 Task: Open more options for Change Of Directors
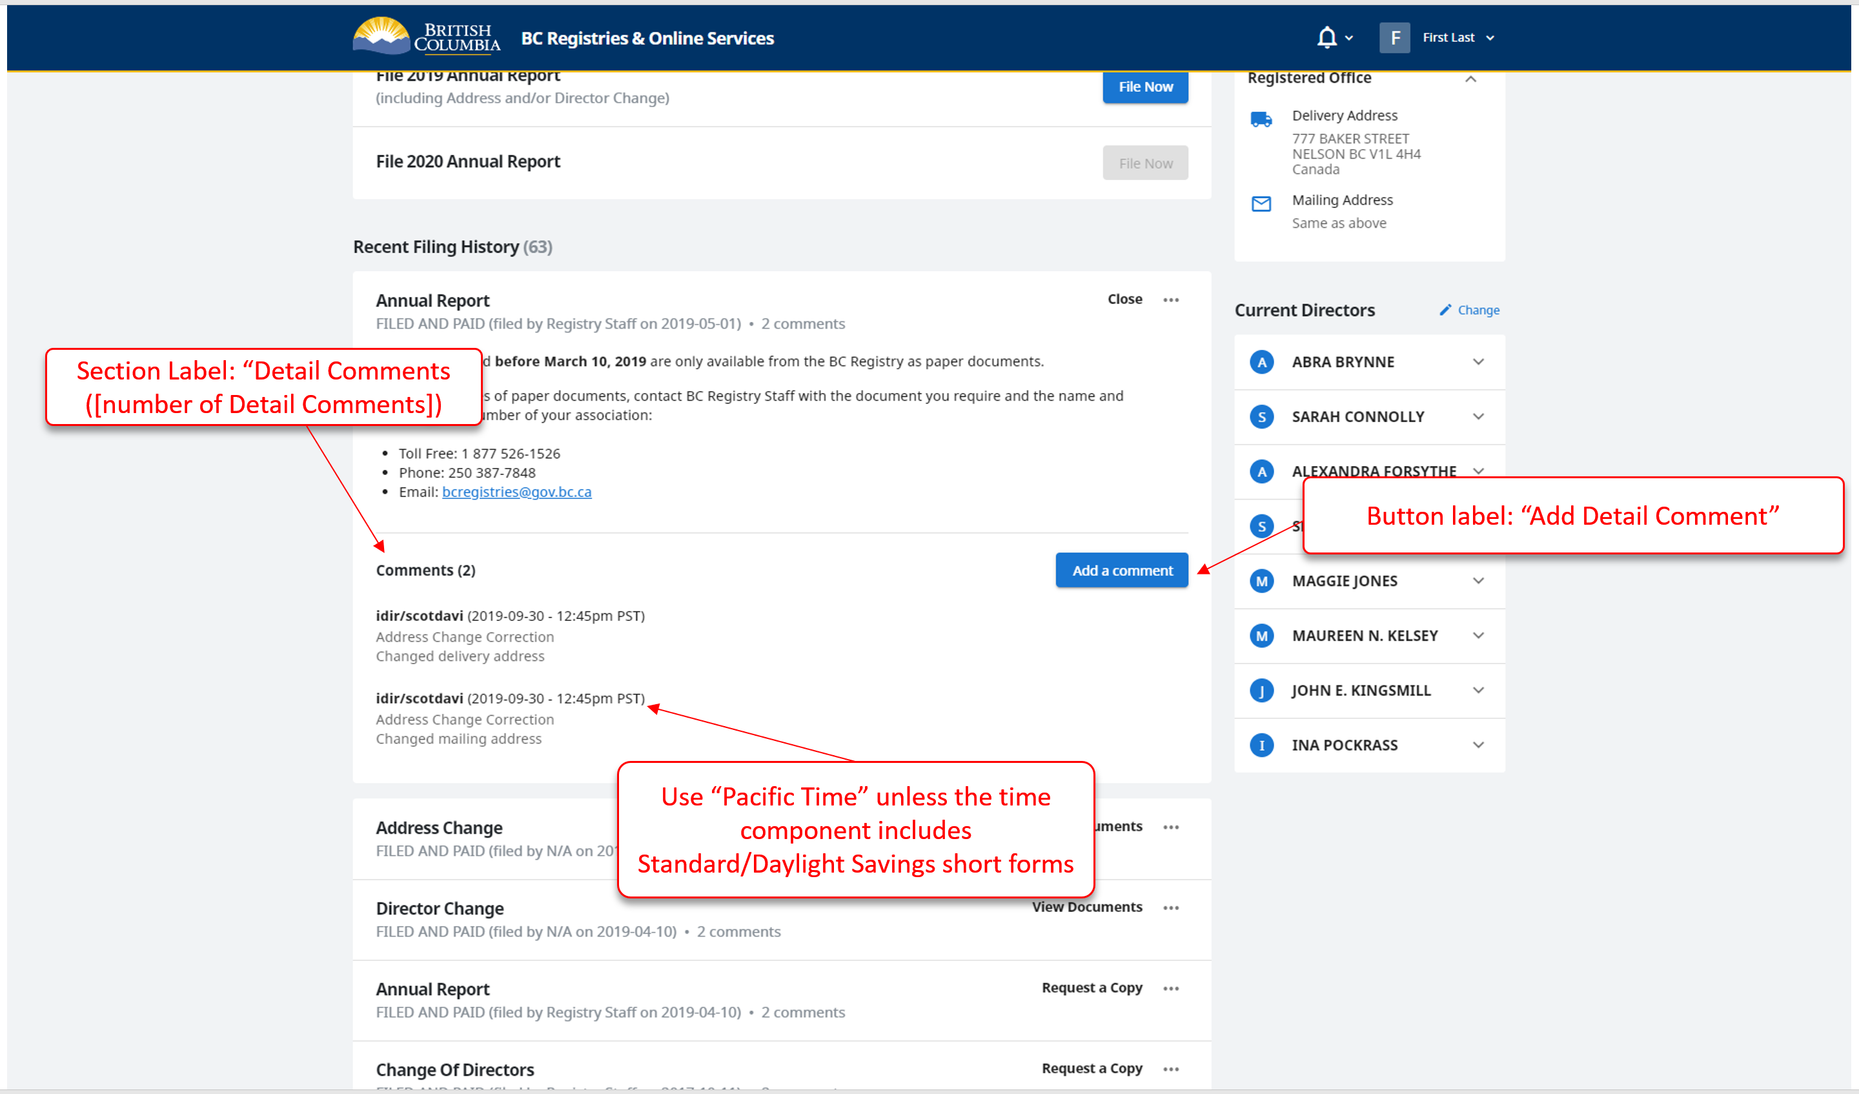tap(1171, 1069)
